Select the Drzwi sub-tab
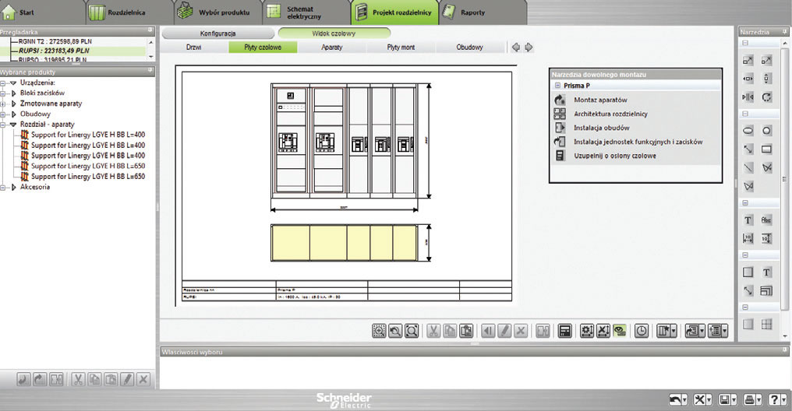Screen dimensions: 792x411 193,47
